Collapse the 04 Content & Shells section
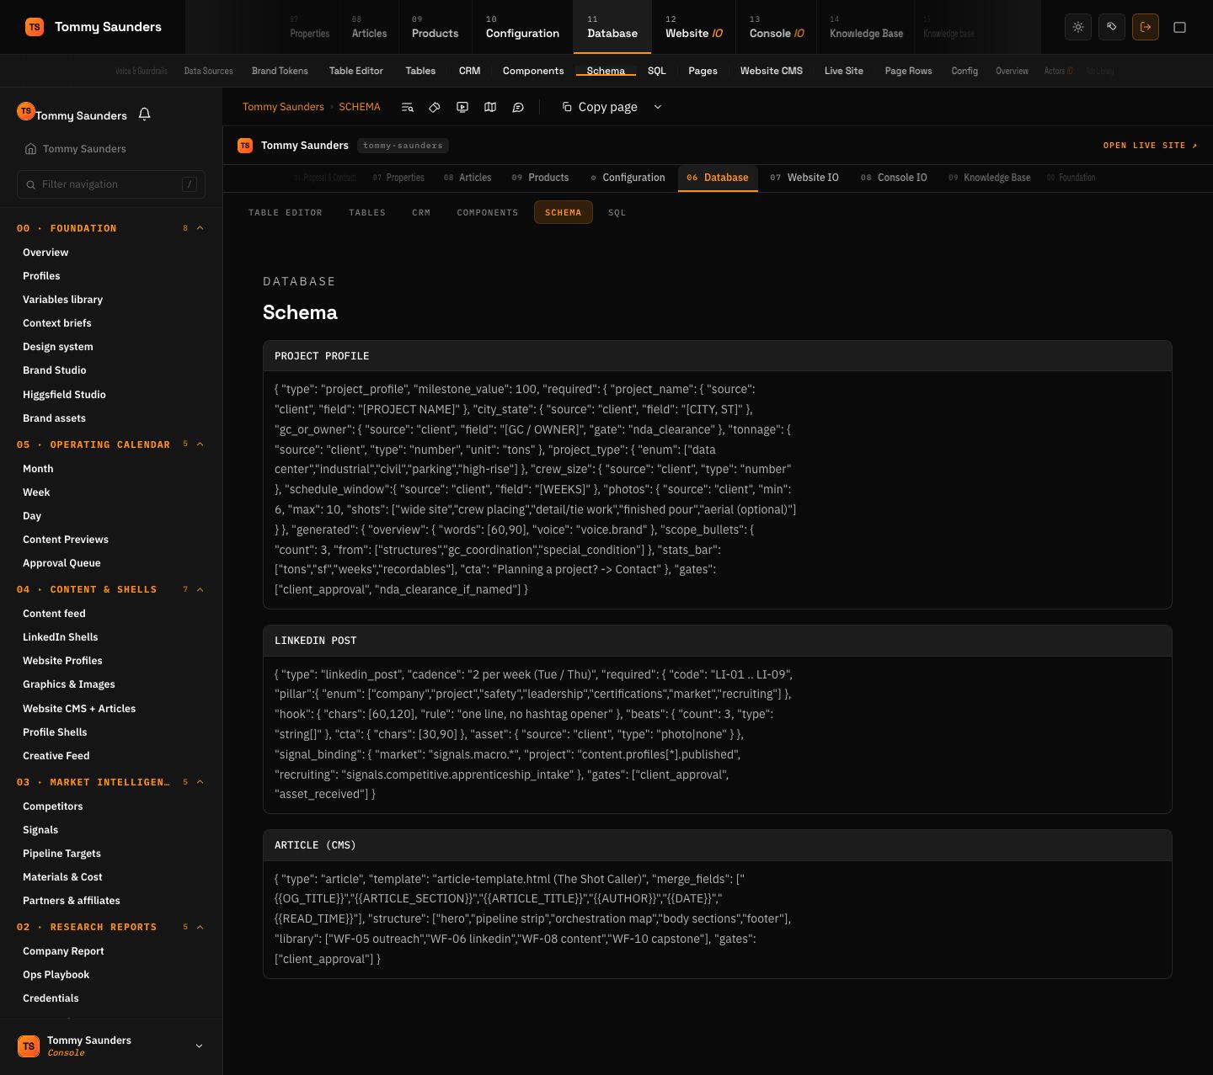The width and height of the screenshot is (1213, 1075). pos(200,589)
